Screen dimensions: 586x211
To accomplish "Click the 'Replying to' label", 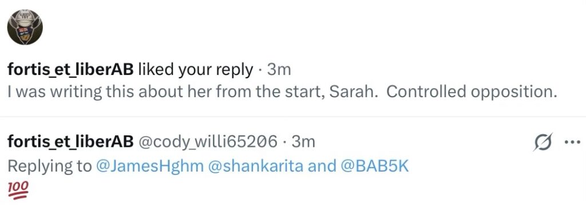I will (x=50, y=166).
